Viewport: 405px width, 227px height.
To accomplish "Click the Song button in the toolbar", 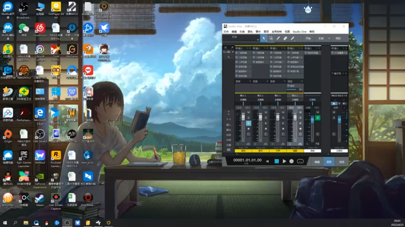I will [321, 38].
